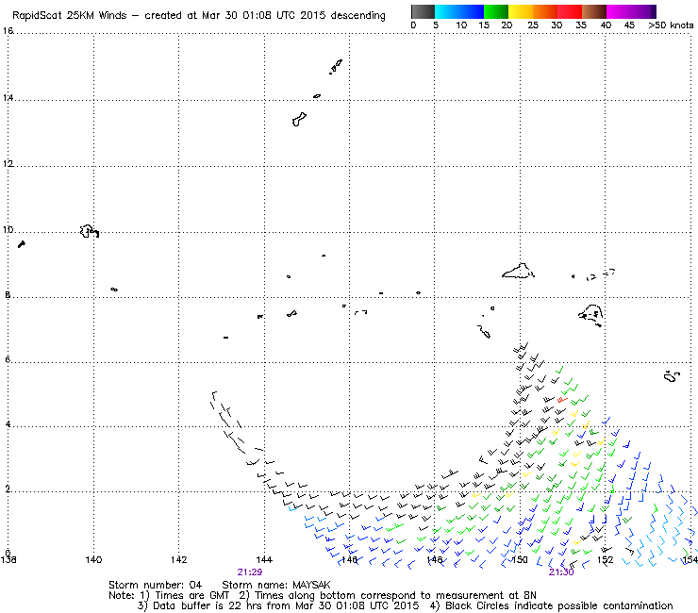Viewport: 698px width, 613px height.
Task: Click the red 30-35 knots legend segment
Action: [570, 11]
